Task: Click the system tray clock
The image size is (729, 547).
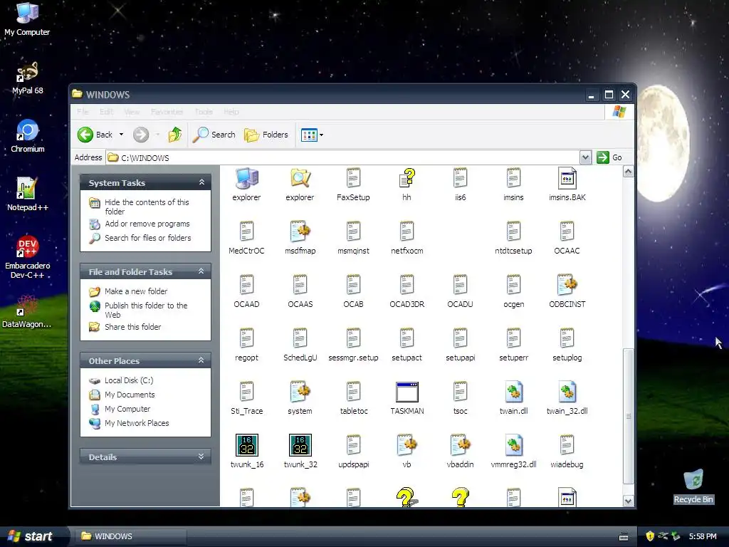Action: point(703,536)
